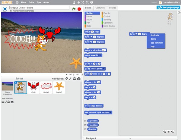Viewport: 181px width, 140px height.
Task: Select the Crab sprite thumbnail
Action: pos(33,87)
